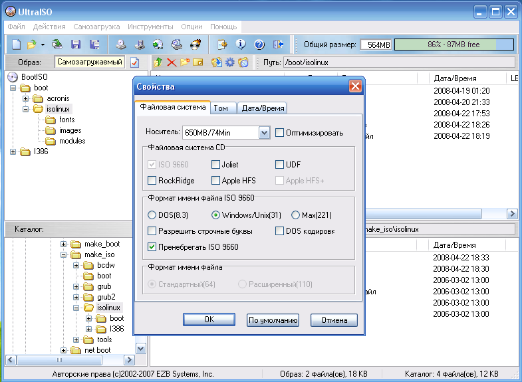Screen dimensions: 522x382
Task: Click the OK button
Action: click(209, 320)
